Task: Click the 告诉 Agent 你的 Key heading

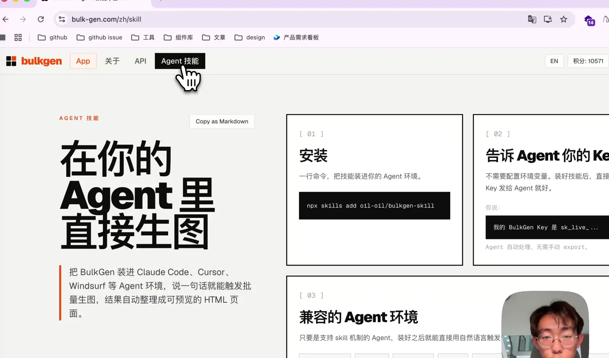Action: tap(547, 155)
